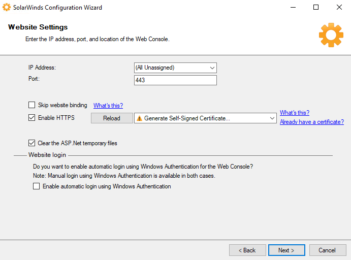Click the Port input field
This screenshot has width=351, height=260.
click(175, 80)
